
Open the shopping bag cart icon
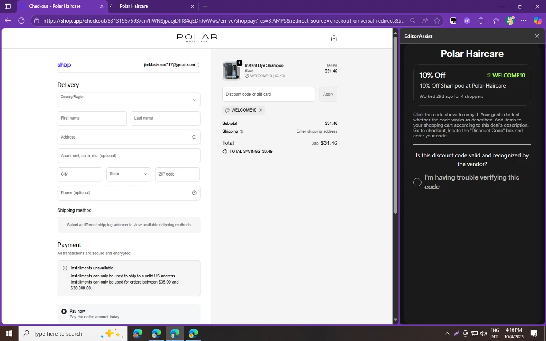[x=333, y=39]
